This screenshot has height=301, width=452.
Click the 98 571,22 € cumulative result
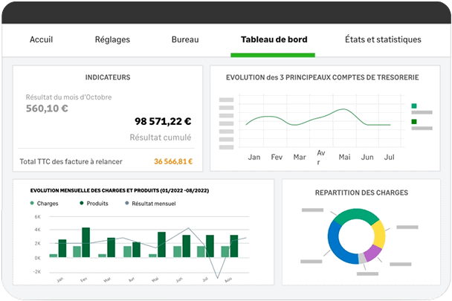[163, 121]
